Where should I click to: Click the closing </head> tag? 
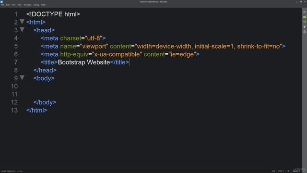pos(45,70)
